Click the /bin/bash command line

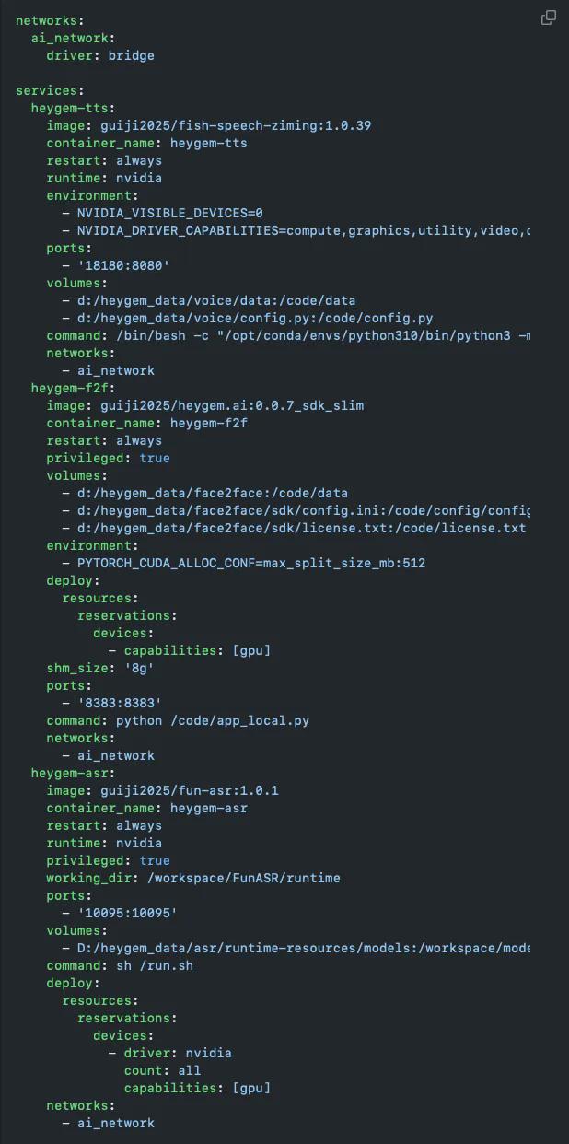(288, 335)
